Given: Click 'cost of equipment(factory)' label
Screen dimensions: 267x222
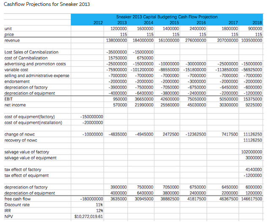Looking at the screenshot, I should pyautogui.click(x=30, y=117).
